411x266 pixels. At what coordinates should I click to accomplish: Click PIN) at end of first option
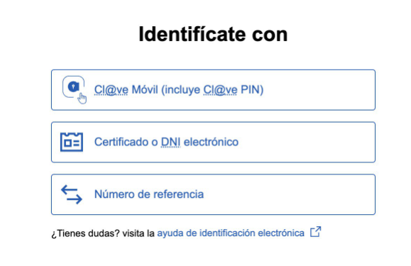(x=252, y=90)
